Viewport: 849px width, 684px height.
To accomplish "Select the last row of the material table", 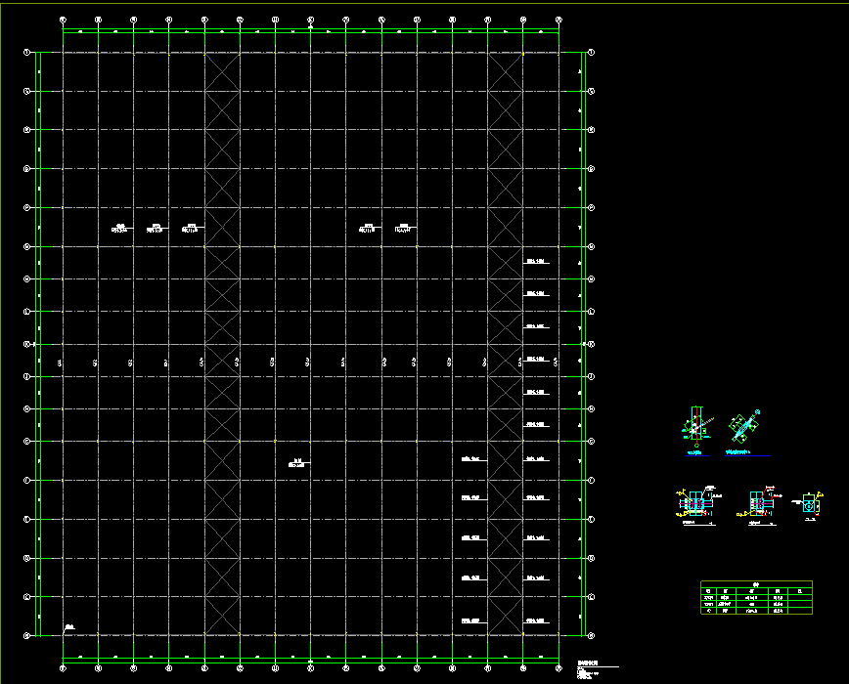I will click(x=756, y=611).
